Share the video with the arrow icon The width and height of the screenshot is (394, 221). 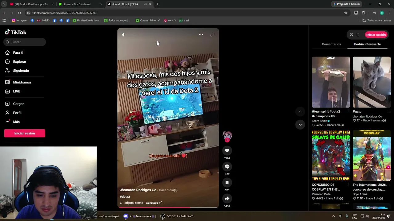[227, 199]
